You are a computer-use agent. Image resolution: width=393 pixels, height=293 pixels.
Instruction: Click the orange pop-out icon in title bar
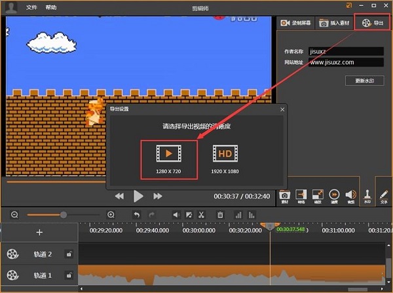pyautogui.click(x=348, y=5)
